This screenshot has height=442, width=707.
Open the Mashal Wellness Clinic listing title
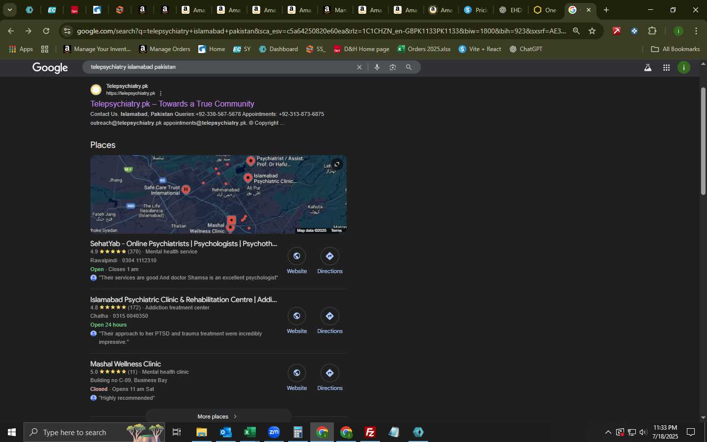click(126, 364)
